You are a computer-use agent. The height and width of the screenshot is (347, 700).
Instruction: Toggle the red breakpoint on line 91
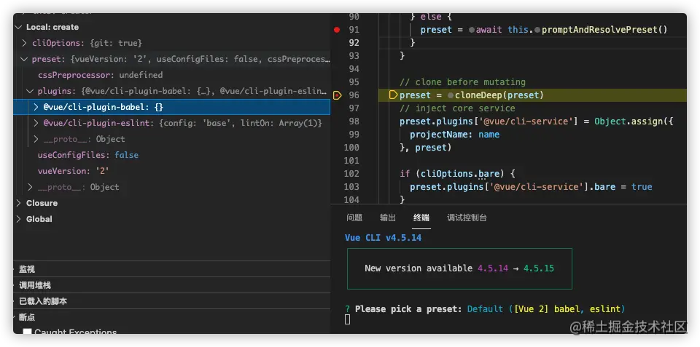[337, 30]
